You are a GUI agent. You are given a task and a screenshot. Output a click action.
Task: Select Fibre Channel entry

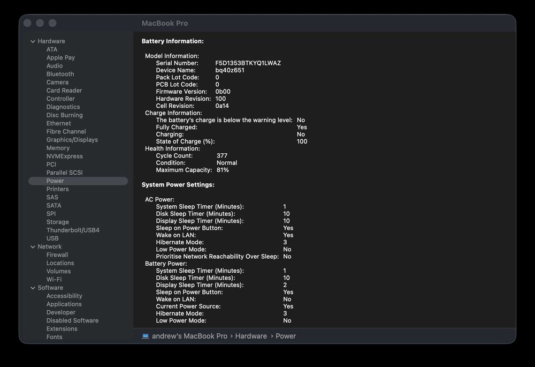tap(66, 131)
